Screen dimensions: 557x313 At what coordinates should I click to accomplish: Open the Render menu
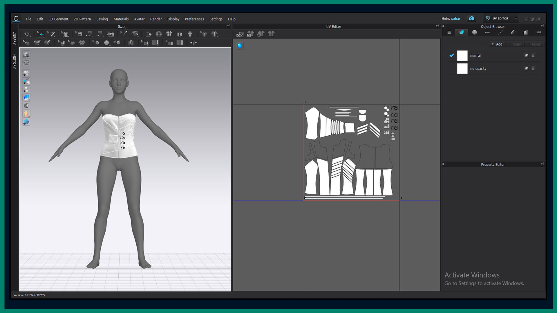click(x=156, y=19)
